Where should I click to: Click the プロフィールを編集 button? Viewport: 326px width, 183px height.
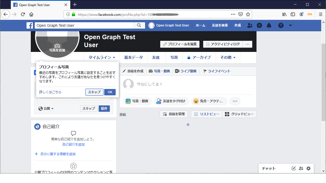(x=180, y=44)
